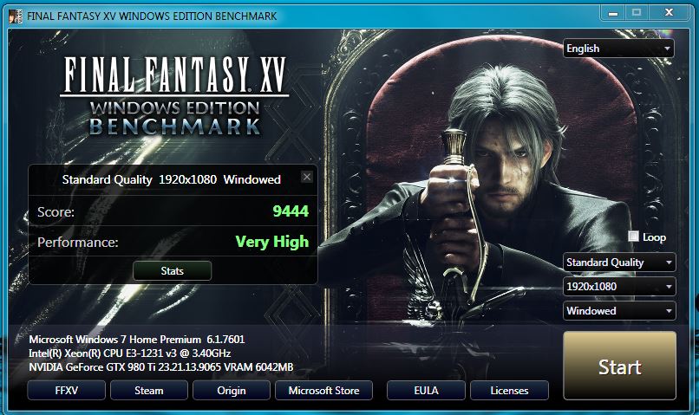Image resolution: width=699 pixels, height=415 pixels.
Task: Click the Performance: label
Action: tap(78, 243)
